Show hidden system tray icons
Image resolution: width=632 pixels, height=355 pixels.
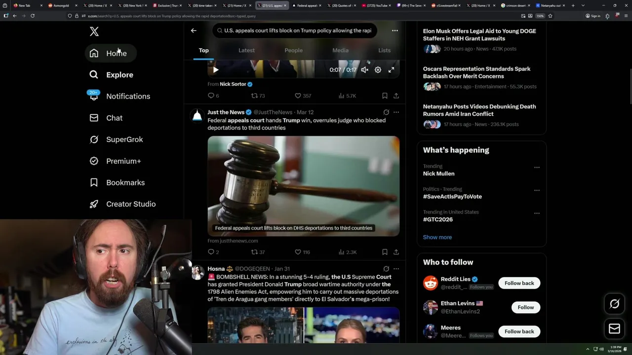588,349
